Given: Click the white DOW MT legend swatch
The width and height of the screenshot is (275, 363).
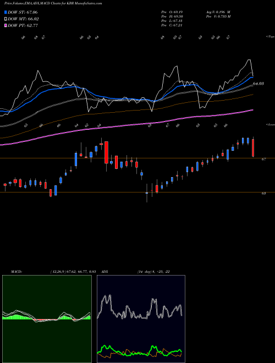Looking at the screenshot, I should [x=6, y=19].
